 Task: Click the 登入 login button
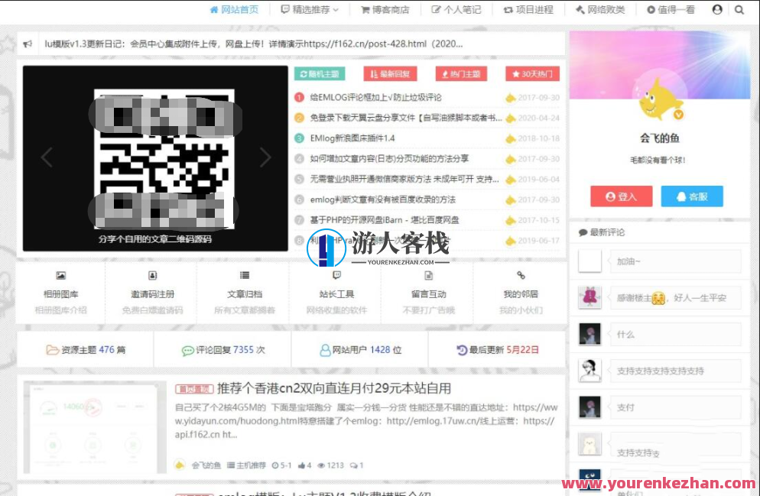[x=621, y=196]
